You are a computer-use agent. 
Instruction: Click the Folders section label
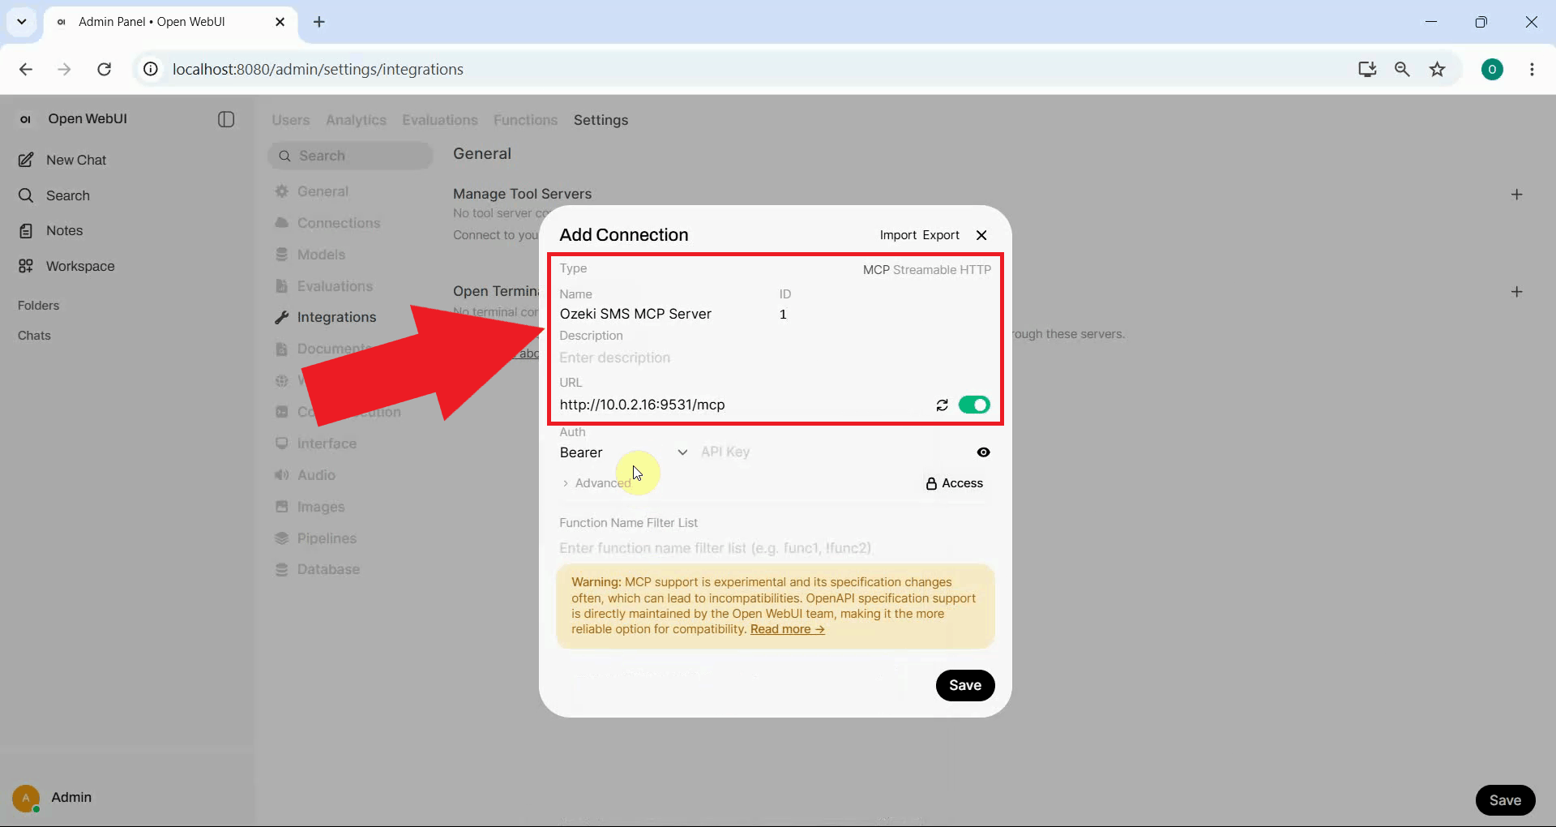click(x=38, y=306)
